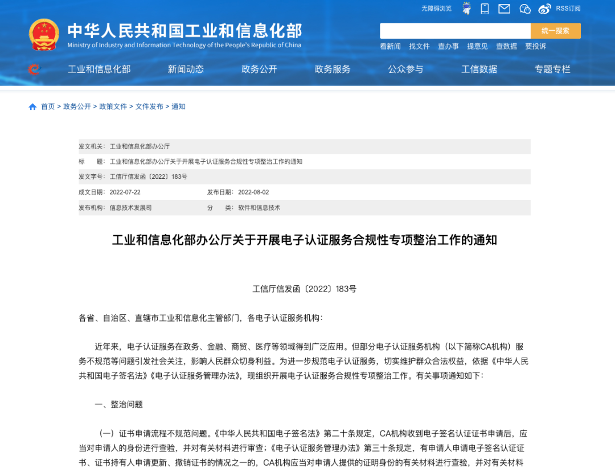The height and width of the screenshot is (468, 615).
Task: Open the robot assistant icon in top bar
Action: (466, 8)
